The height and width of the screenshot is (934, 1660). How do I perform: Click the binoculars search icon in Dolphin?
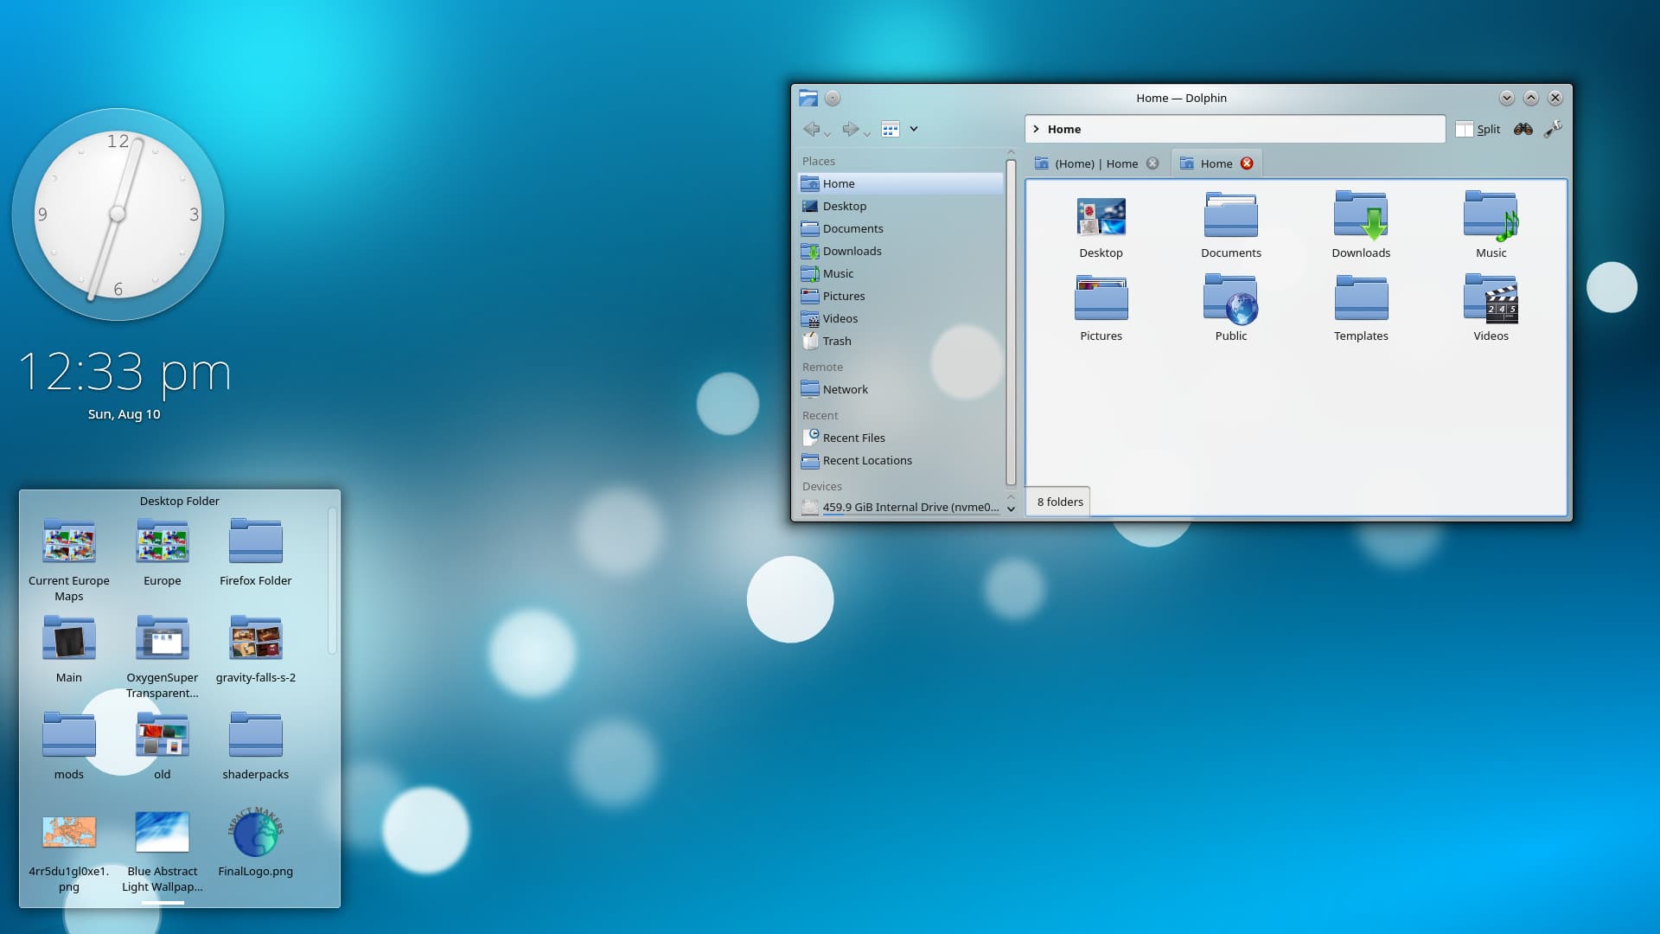tap(1523, 129)
